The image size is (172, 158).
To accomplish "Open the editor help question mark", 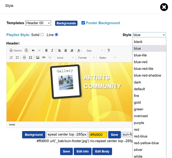I will (109, 50).
